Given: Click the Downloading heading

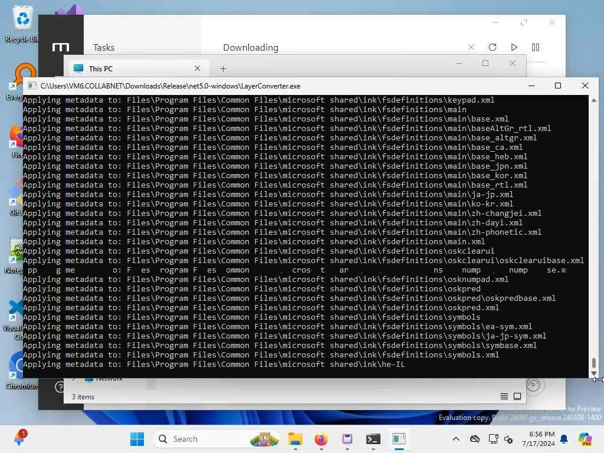Looking at the screenshot, I should (250, 47).
